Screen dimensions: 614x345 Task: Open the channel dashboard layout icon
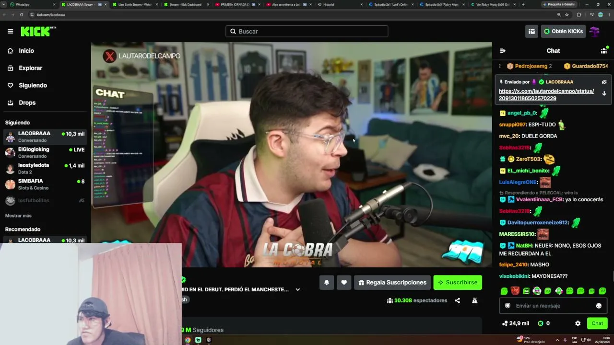click(x=531, y=31)
